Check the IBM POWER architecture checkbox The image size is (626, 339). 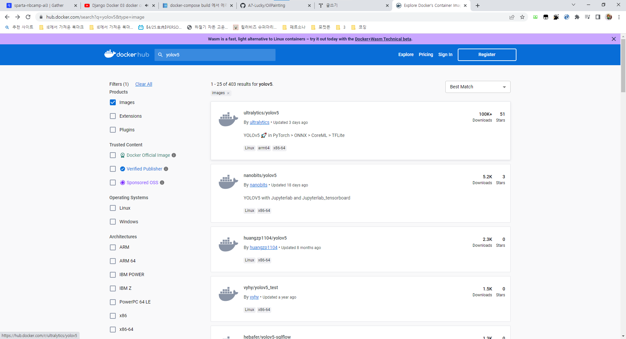(113, 275)
